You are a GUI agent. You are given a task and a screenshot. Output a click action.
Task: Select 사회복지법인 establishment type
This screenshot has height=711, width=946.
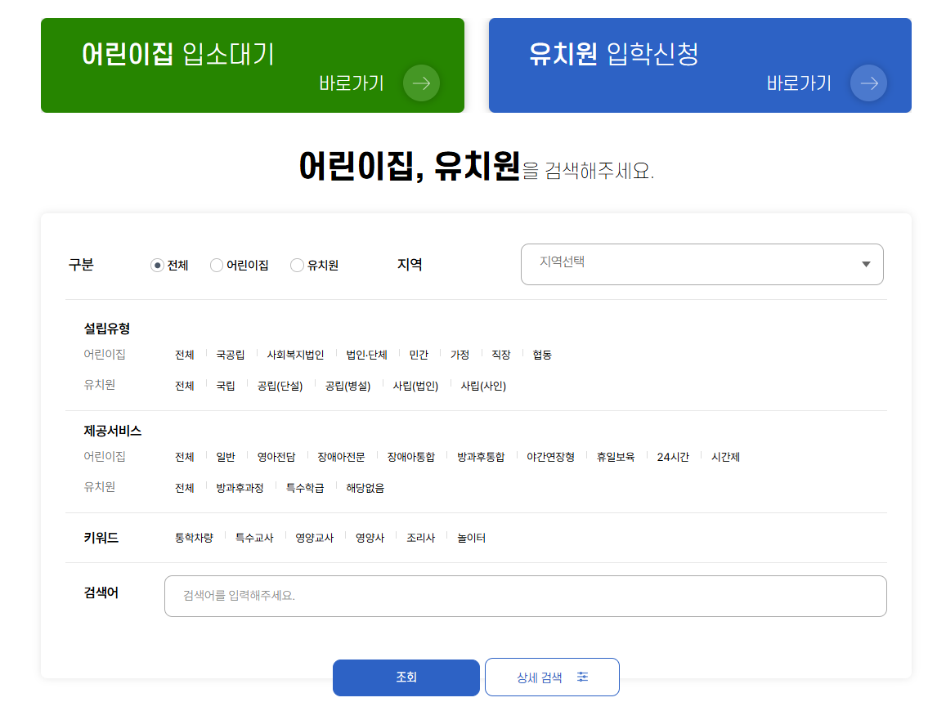[295, 355]
